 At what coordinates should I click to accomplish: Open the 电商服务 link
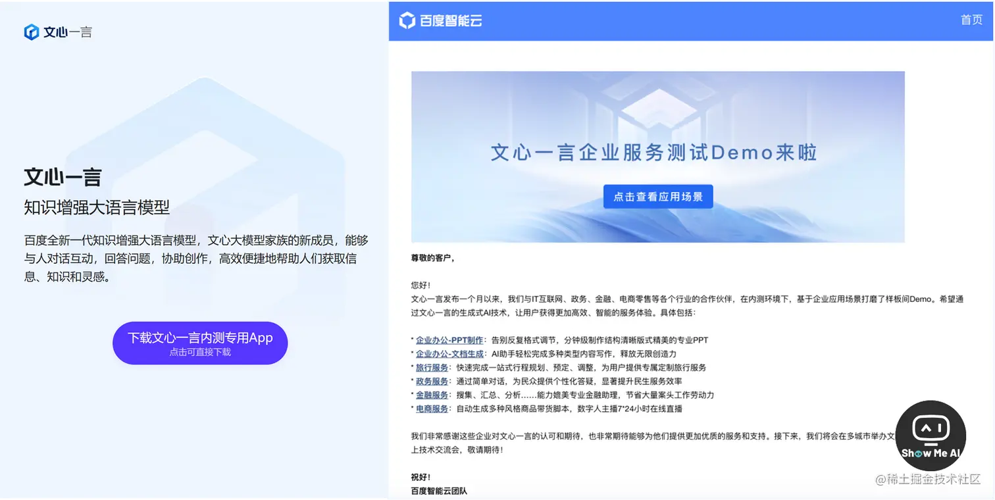(432, 409)
